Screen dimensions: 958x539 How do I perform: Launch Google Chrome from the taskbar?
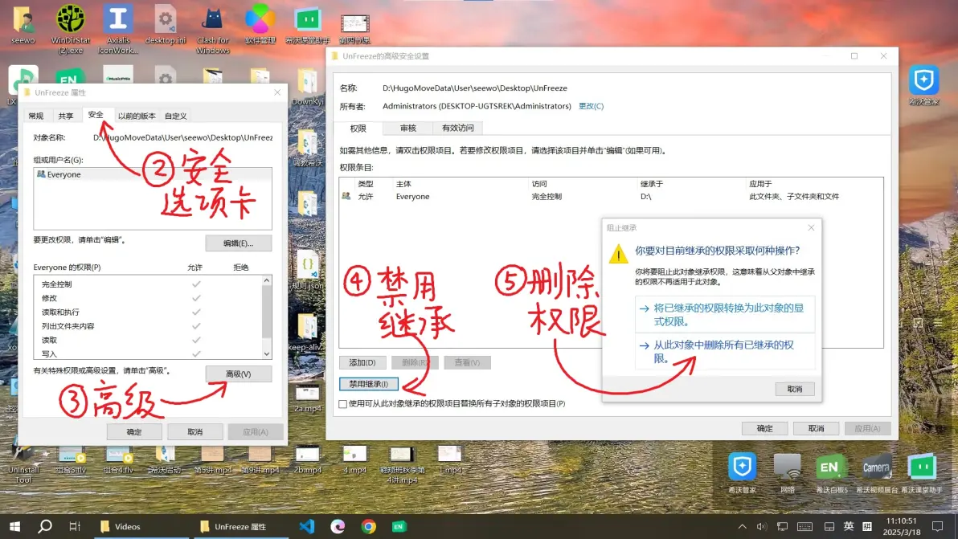point(368,526)
